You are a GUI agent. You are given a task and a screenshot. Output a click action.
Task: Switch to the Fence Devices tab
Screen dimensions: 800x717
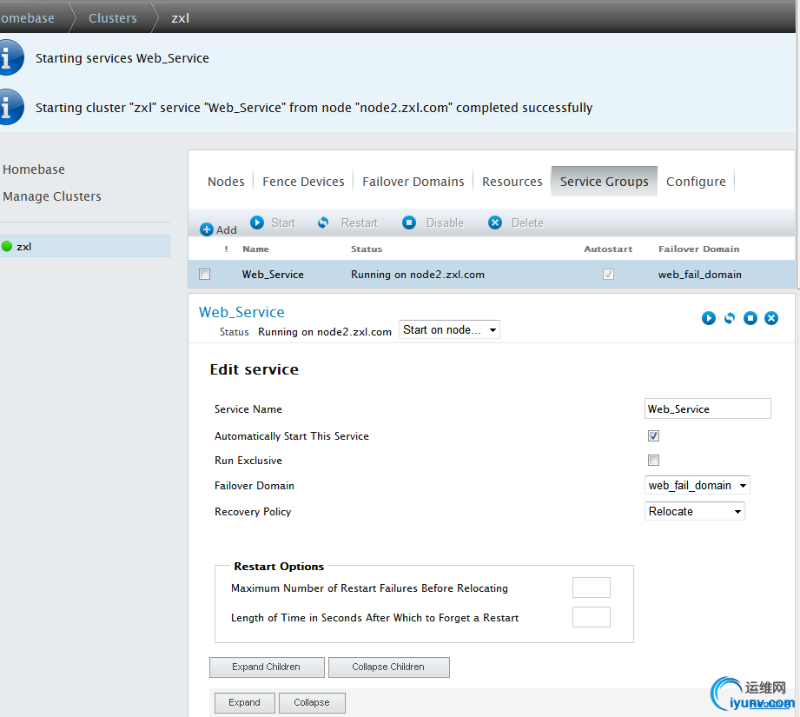pos(303,182)
